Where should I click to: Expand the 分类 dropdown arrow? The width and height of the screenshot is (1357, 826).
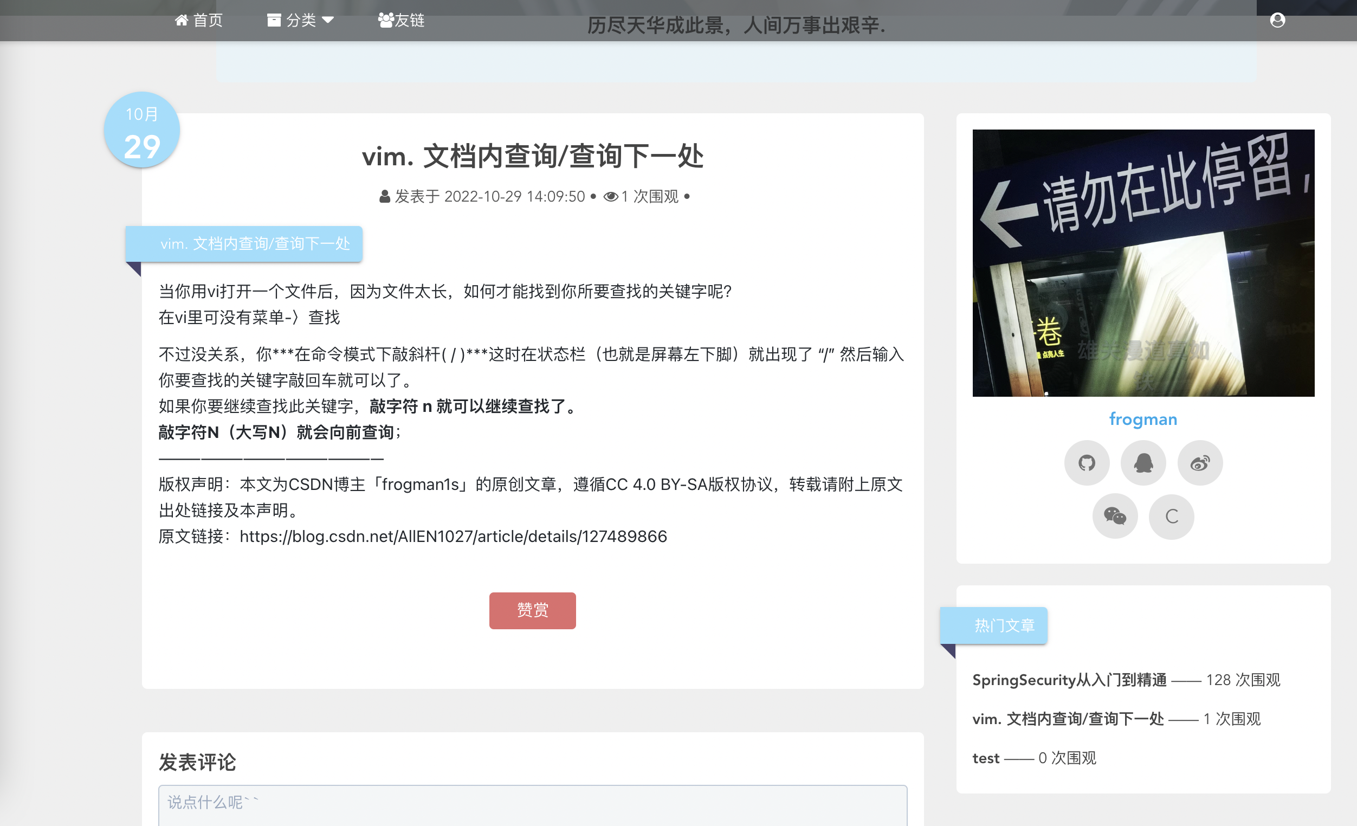[328, 20]
